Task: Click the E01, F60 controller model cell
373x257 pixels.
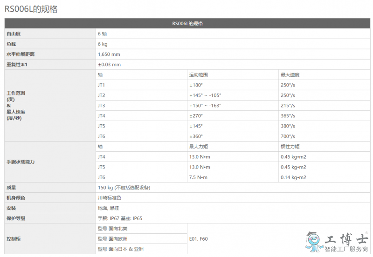Action: (x=198, y=239)
